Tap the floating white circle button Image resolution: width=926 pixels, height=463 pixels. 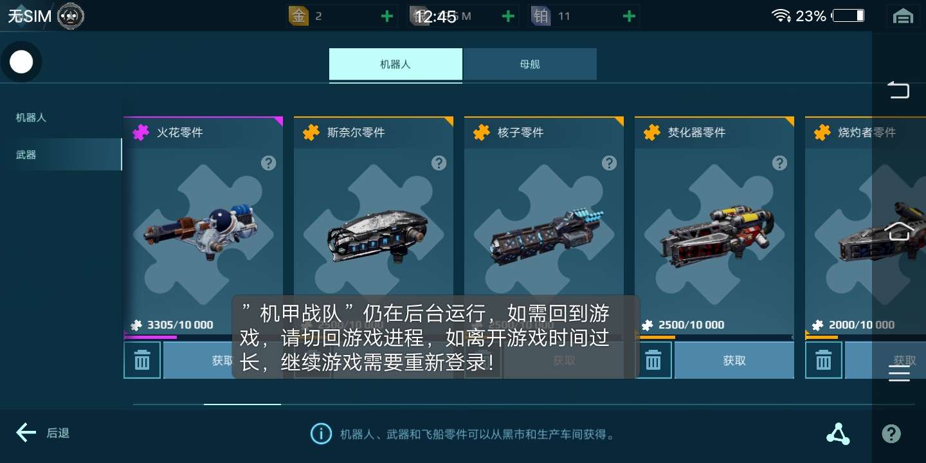(x=21, y=62)
